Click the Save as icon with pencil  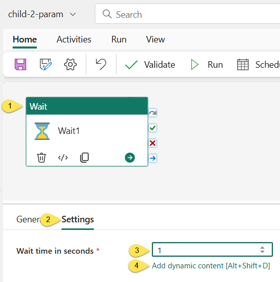click(x=45, y=64)
